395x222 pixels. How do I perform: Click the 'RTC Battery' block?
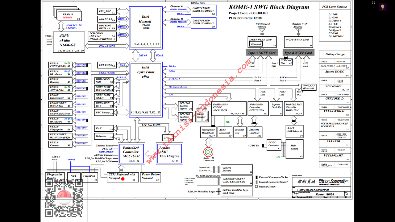tap(104, 113)
